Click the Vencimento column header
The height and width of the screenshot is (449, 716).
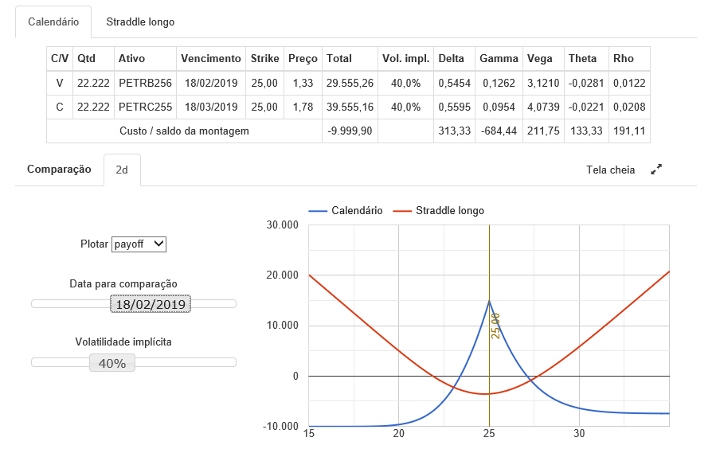210,59
